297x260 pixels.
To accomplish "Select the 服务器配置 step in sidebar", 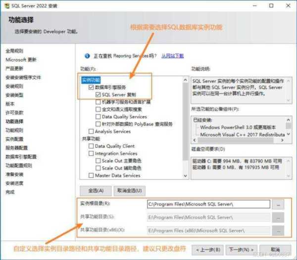I will click(x=17, y=148).
